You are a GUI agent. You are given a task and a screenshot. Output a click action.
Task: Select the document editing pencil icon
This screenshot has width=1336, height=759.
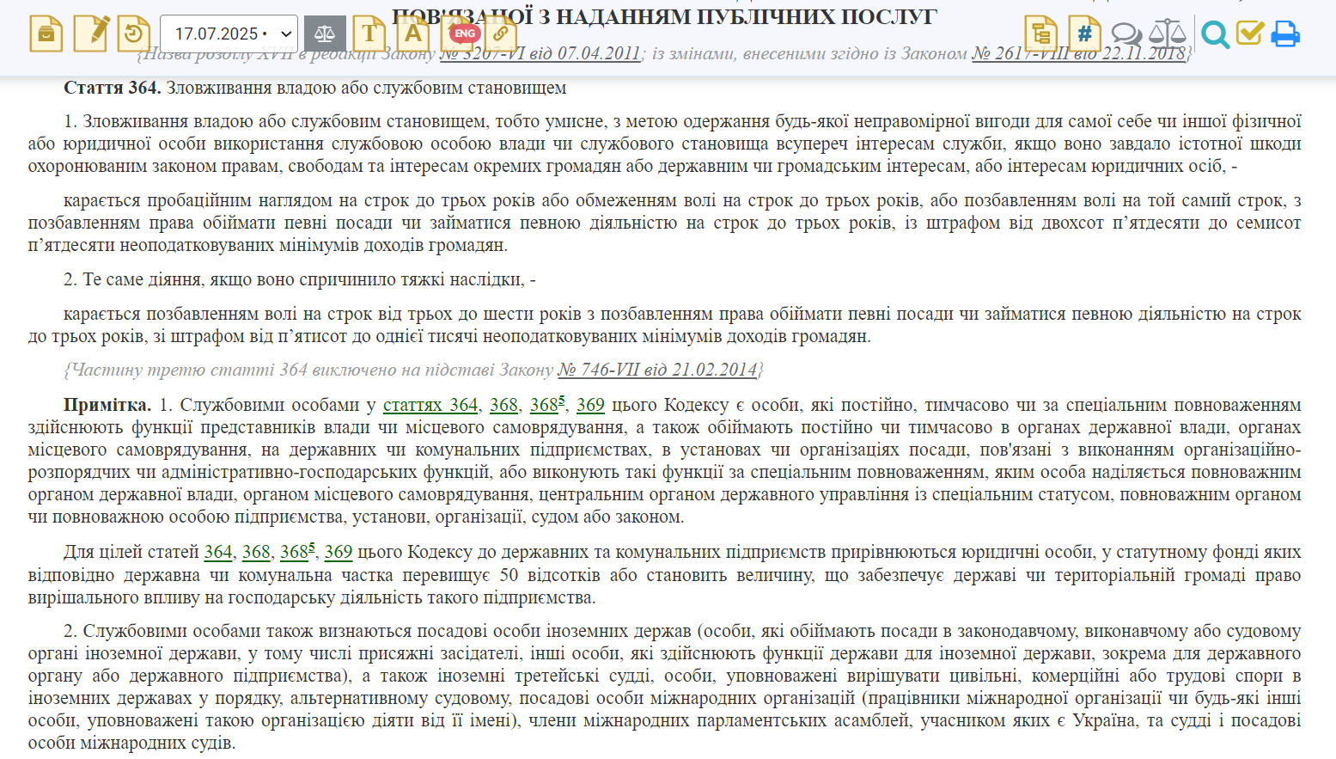pyautogui.click(x=91, y=33)
